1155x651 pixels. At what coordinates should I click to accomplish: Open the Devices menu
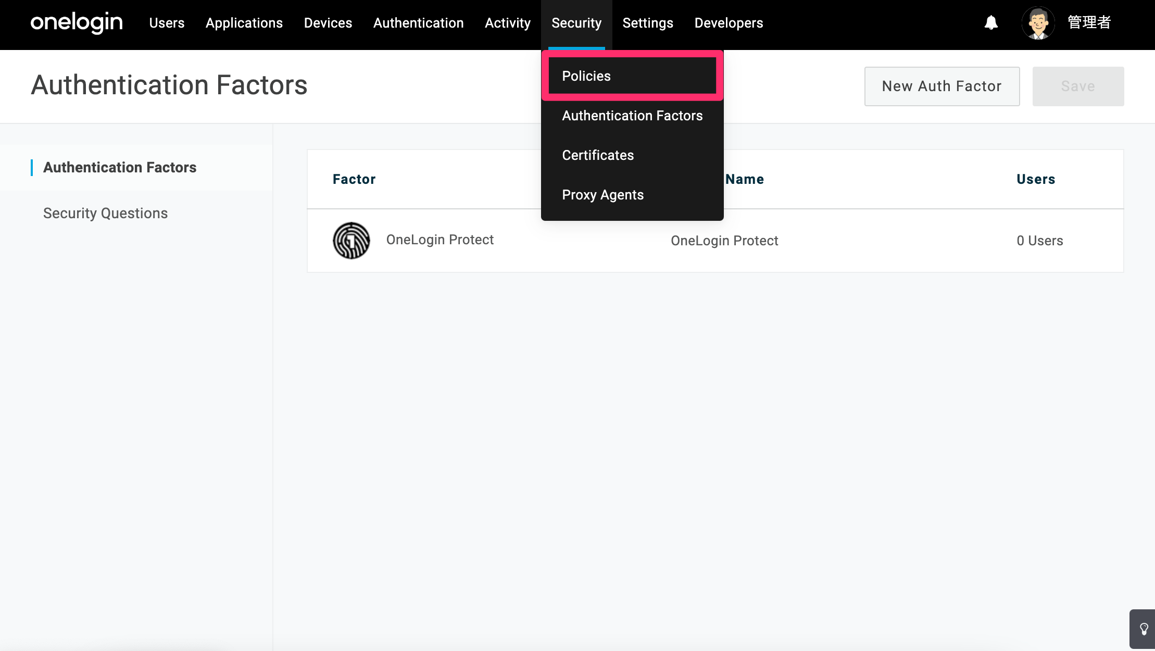pyautogui.click(x=328, y=23)
